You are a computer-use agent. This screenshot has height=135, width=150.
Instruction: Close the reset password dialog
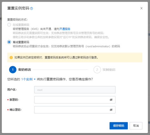click(141, 8)
